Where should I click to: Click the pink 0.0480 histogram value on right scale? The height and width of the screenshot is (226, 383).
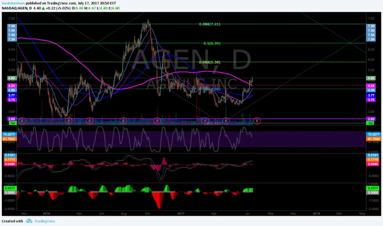click(x=373, y=164)
